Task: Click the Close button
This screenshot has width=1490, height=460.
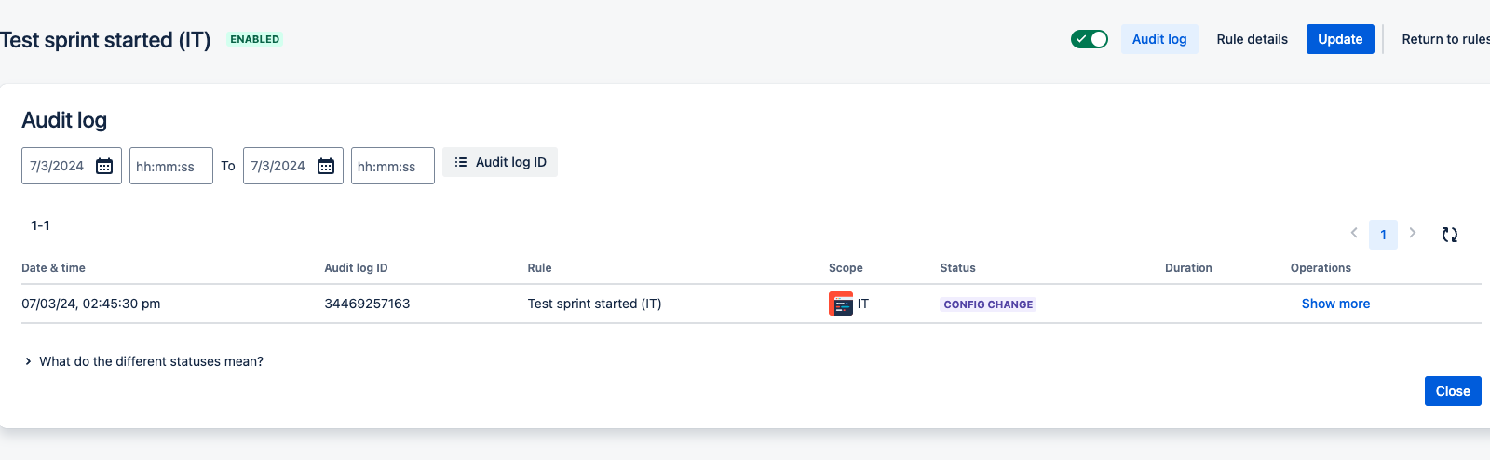Action: coord(1453,391)
